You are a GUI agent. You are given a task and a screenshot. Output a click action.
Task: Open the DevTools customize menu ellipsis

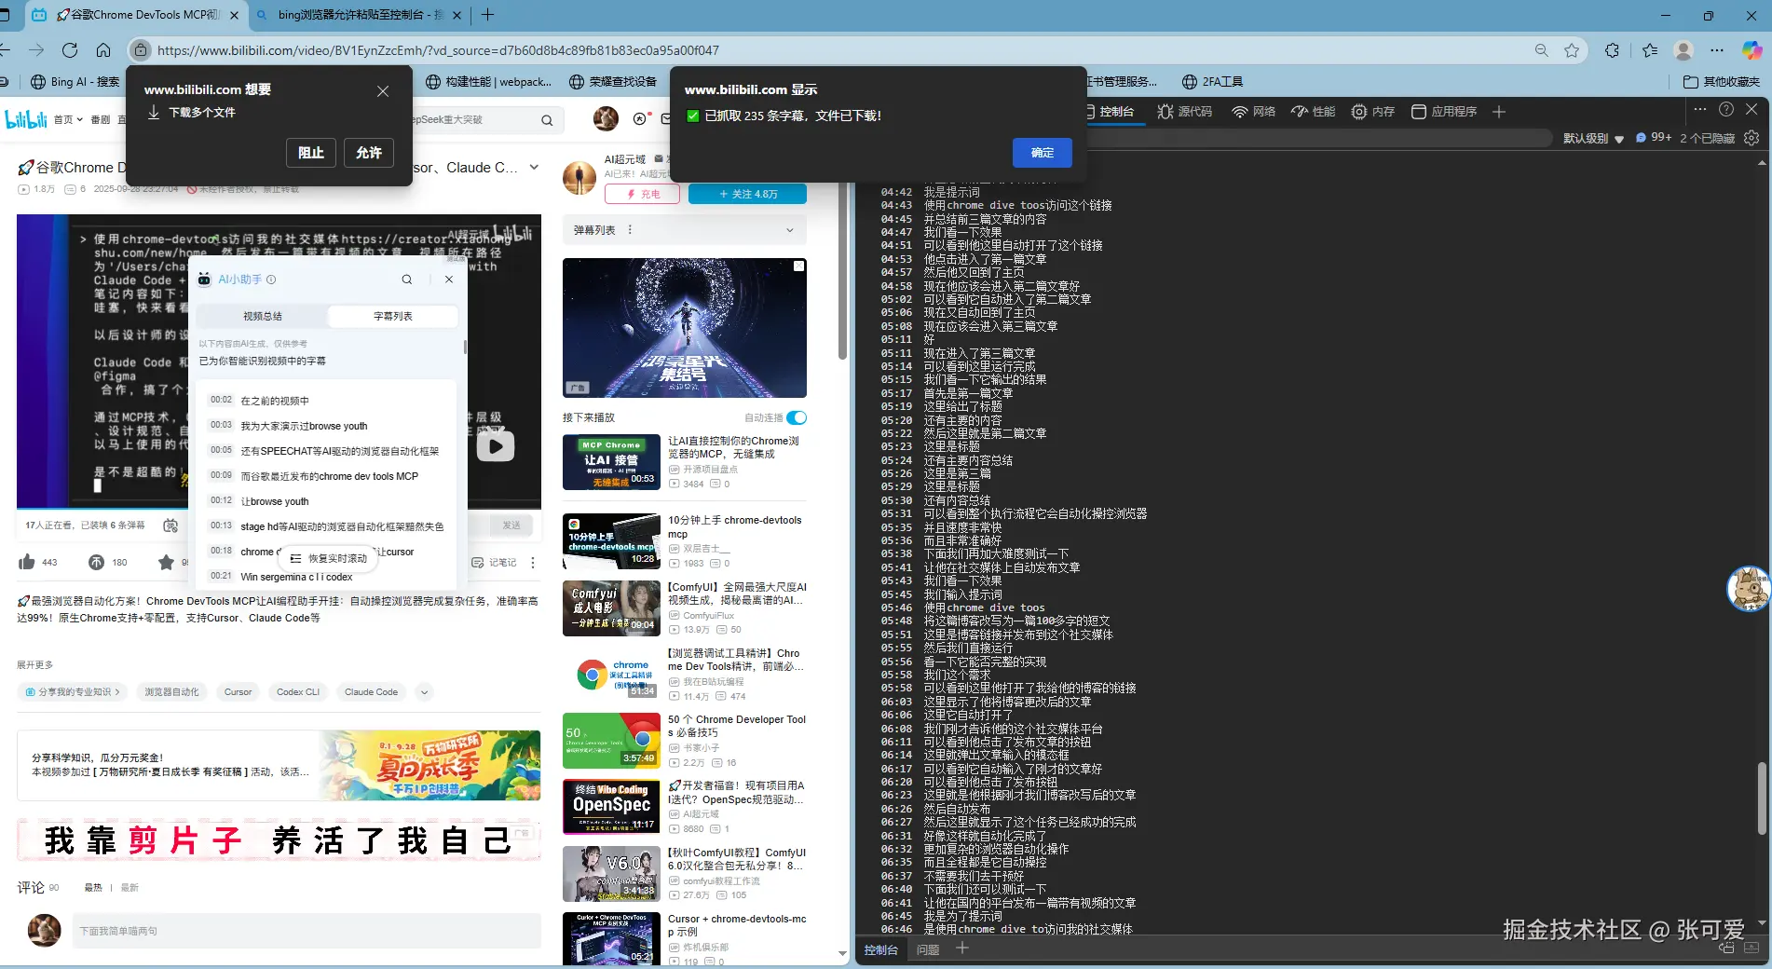click(1700, 109)
